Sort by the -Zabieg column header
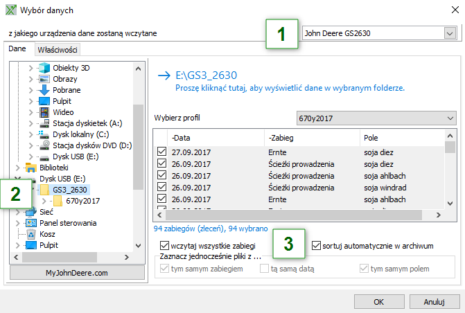Viewport: 465px width, 313px height. click(312, 138)
